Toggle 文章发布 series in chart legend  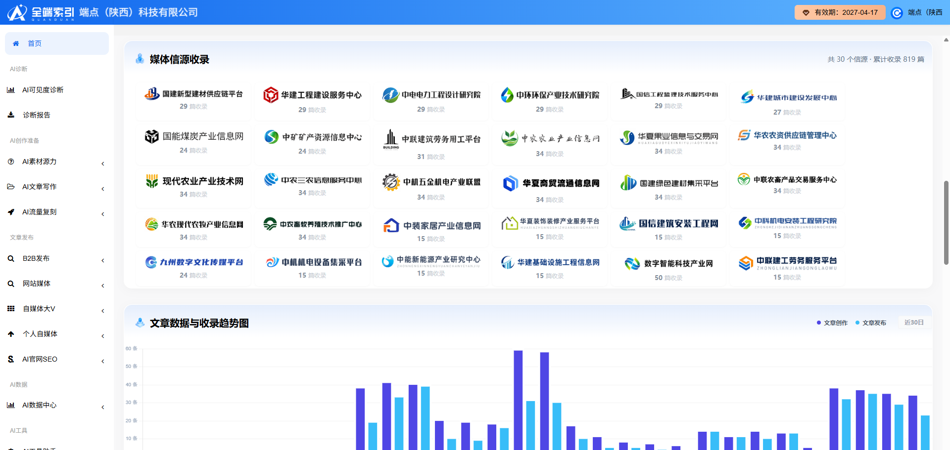click(871, 323)
